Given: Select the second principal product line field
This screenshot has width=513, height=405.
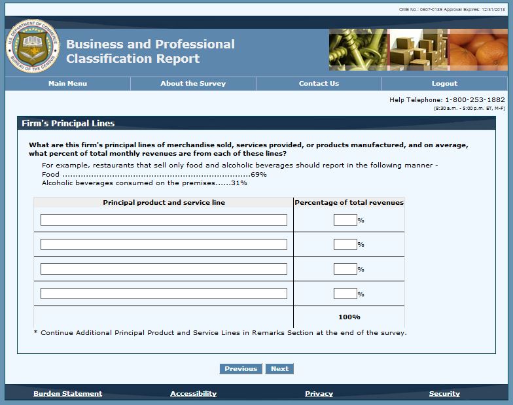Looking at the screenshot, I should point(164,245).
